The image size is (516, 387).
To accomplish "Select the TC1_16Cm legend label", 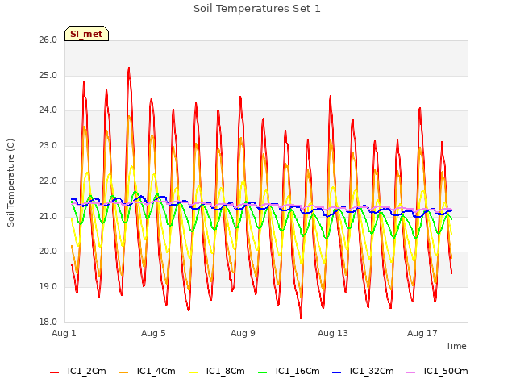I will (x=297, y=371).
